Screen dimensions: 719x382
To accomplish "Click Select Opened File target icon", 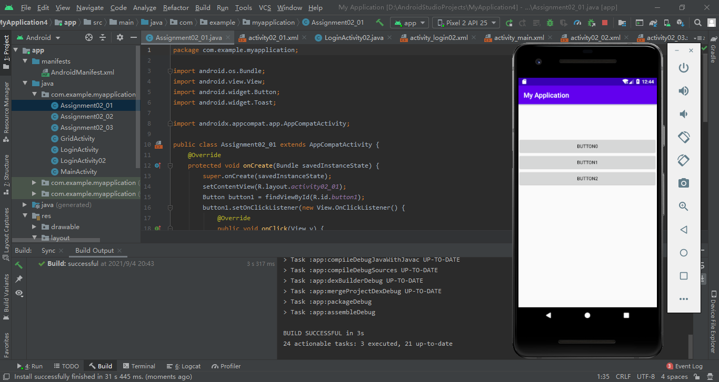I will [x=89, y=37].
